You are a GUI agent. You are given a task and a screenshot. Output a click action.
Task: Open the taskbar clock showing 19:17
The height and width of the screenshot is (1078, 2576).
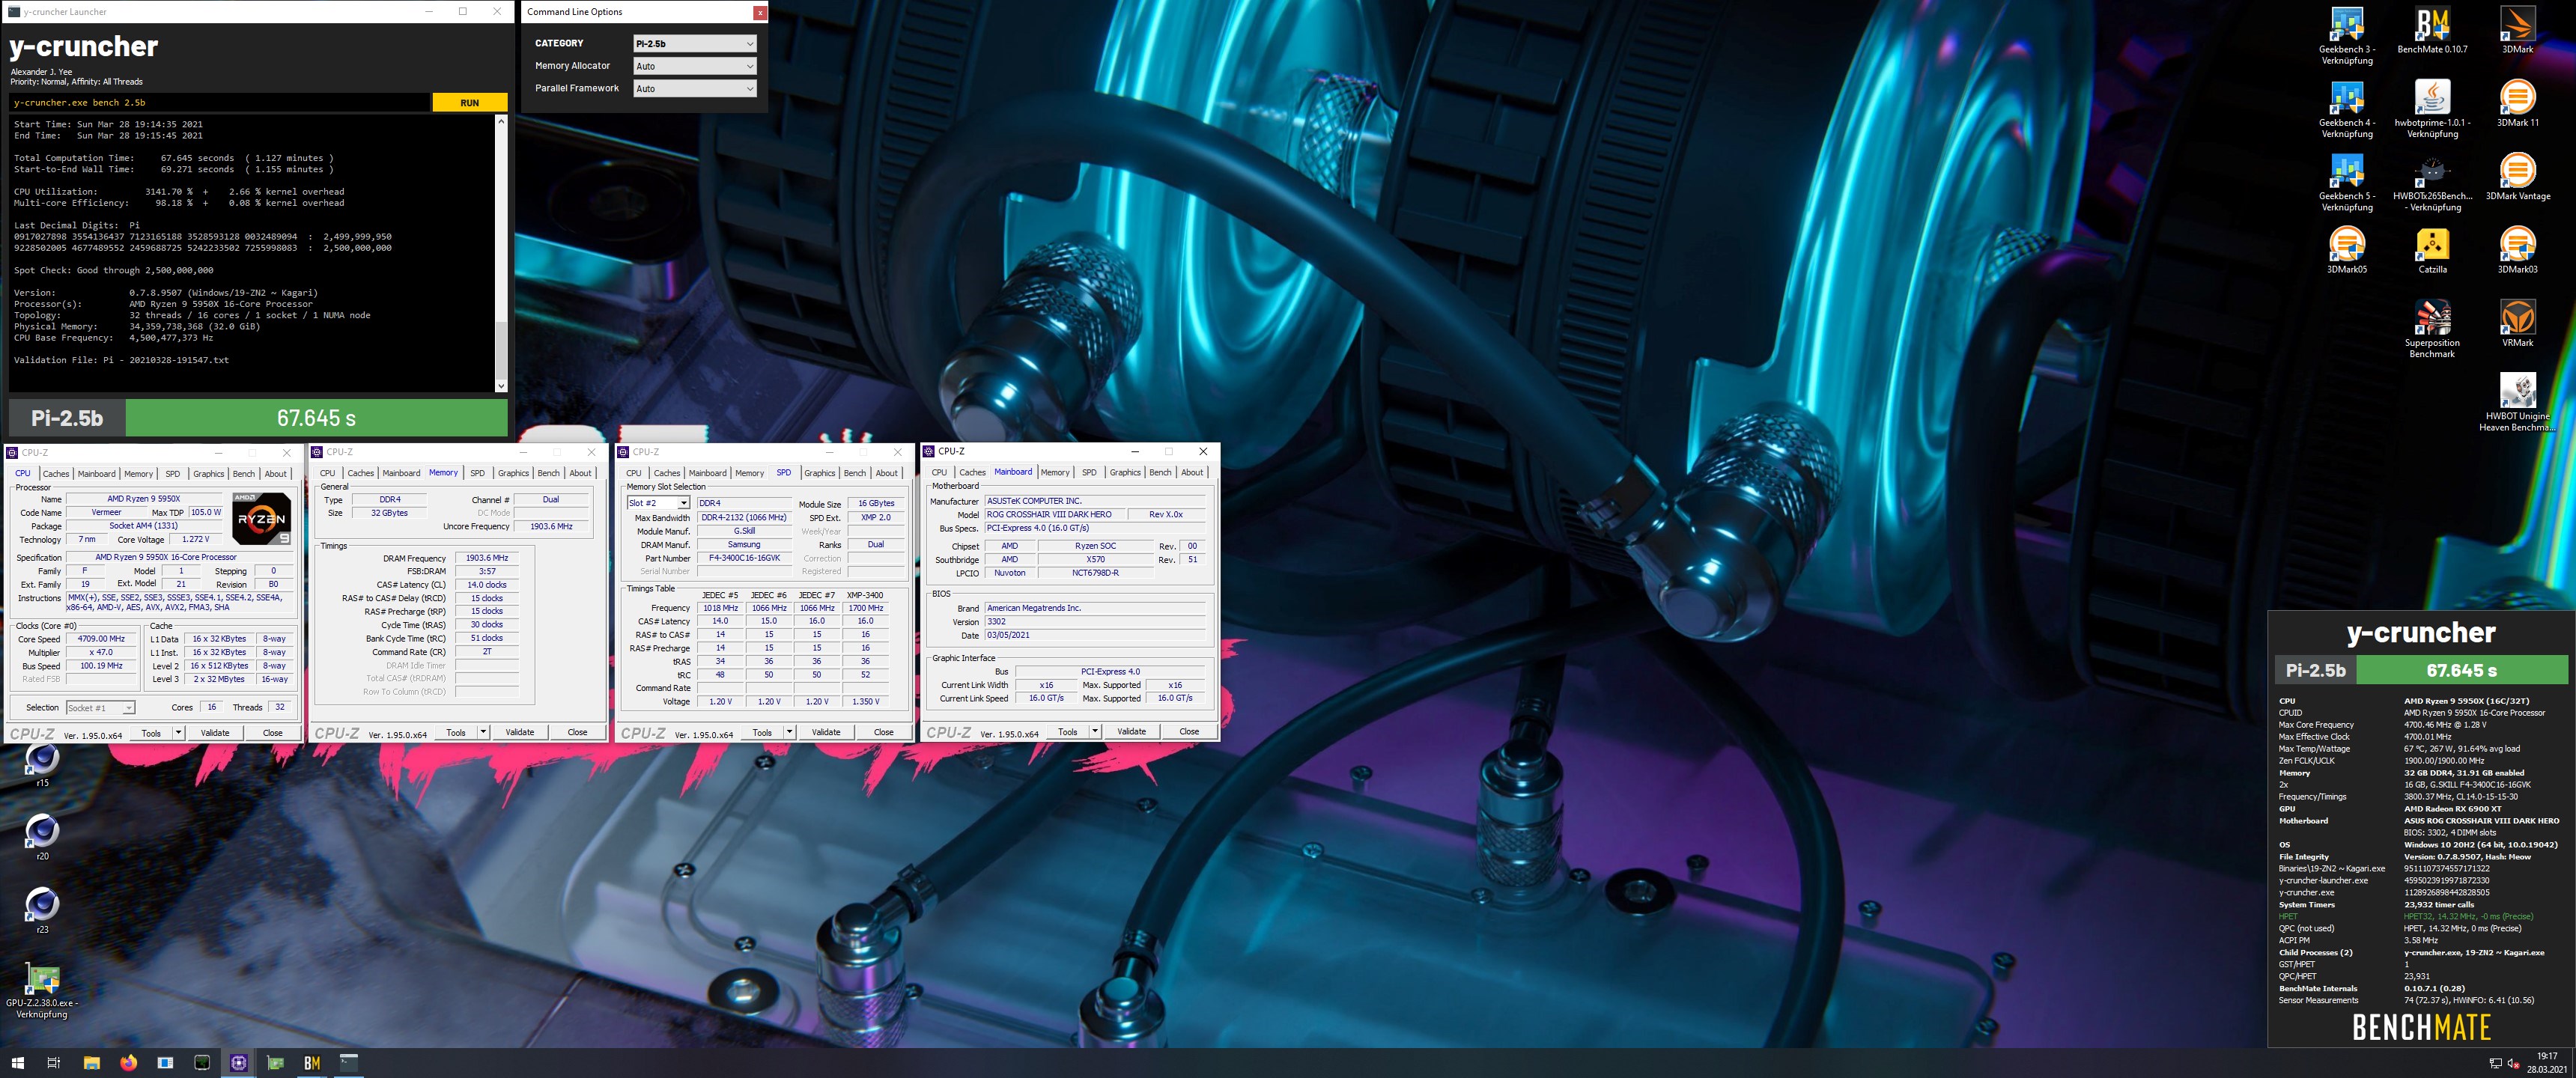2547,1063
